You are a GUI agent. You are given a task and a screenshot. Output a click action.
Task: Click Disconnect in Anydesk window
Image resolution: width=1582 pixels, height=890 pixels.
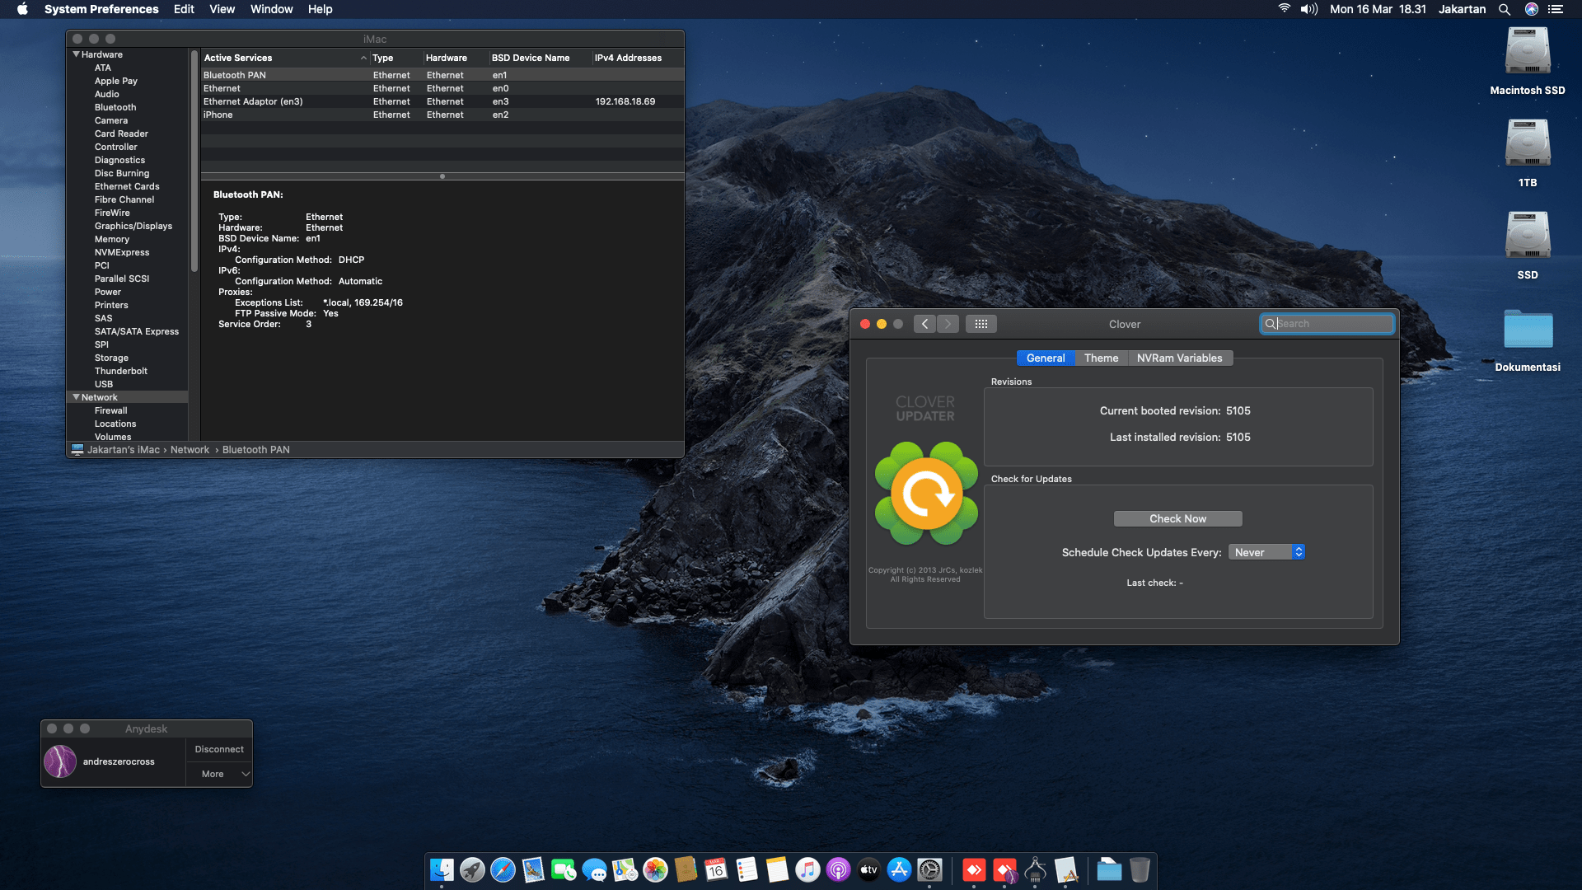[x=219, y=749]
